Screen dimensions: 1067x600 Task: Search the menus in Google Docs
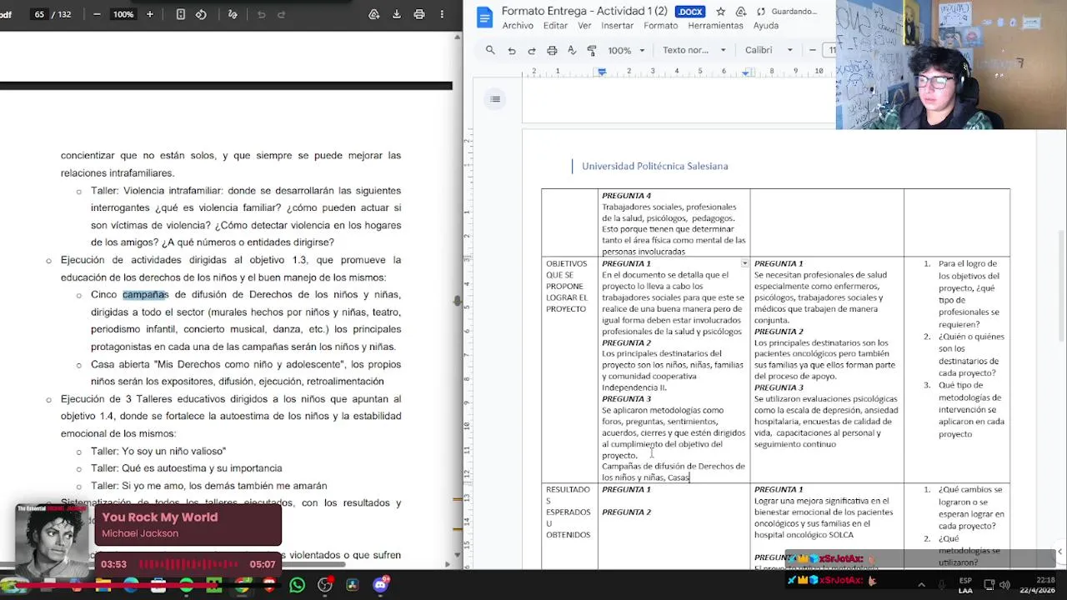click(490, 50)
